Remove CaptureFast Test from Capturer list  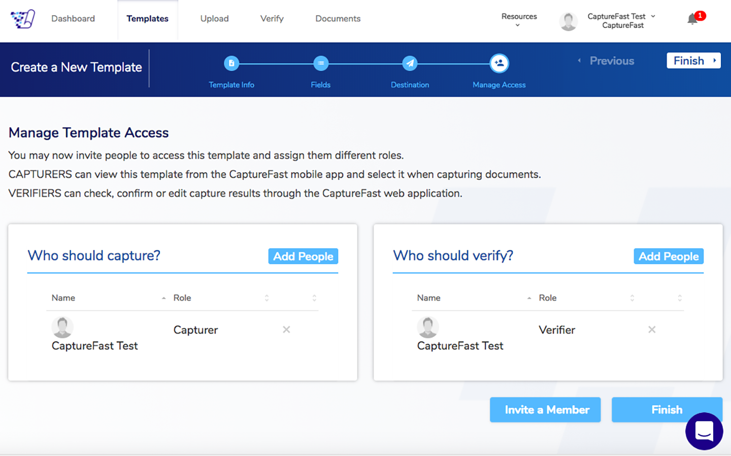point(286,329)
